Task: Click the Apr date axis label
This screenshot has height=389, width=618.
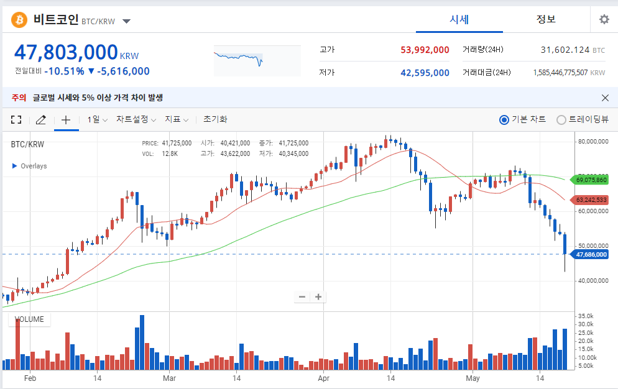Action: click(323, 378)
